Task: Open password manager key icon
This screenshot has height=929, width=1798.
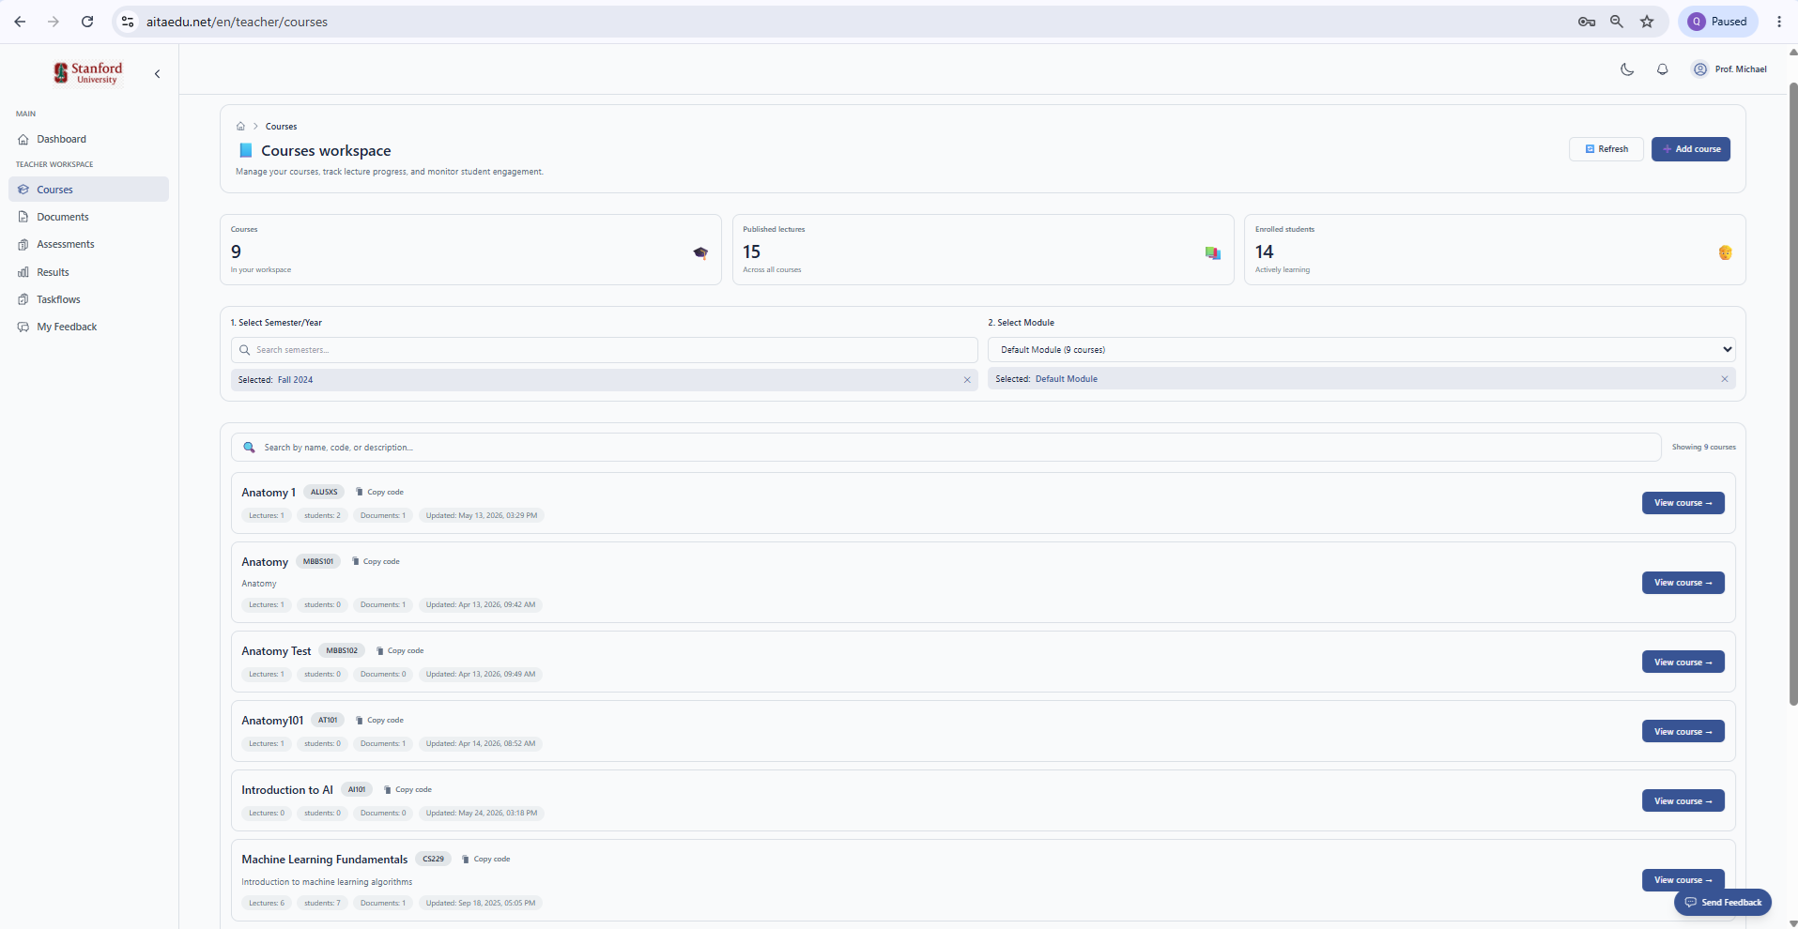Action: click(1587, 22)
